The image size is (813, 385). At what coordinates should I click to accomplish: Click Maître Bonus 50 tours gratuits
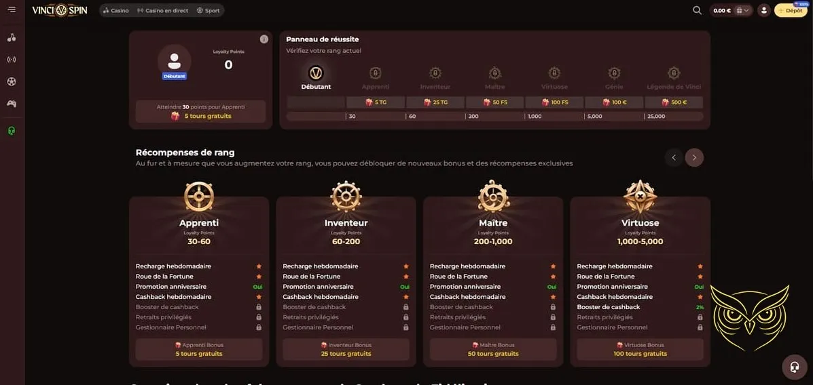click(x=493, y=349)
